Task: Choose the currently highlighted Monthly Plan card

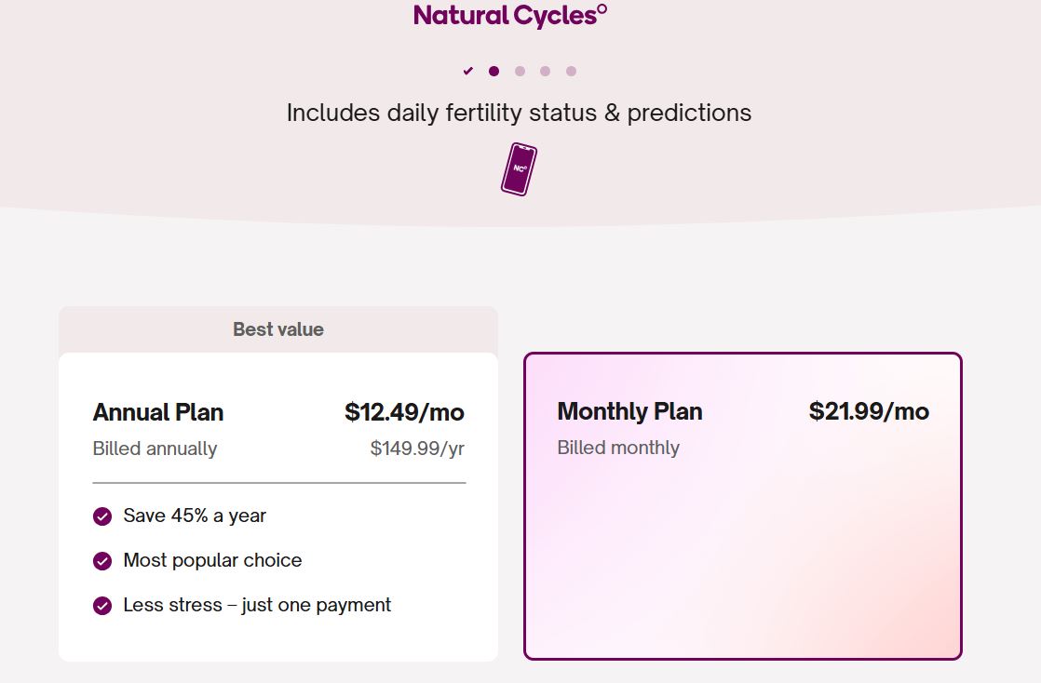Action: click(x=743, y=502)
